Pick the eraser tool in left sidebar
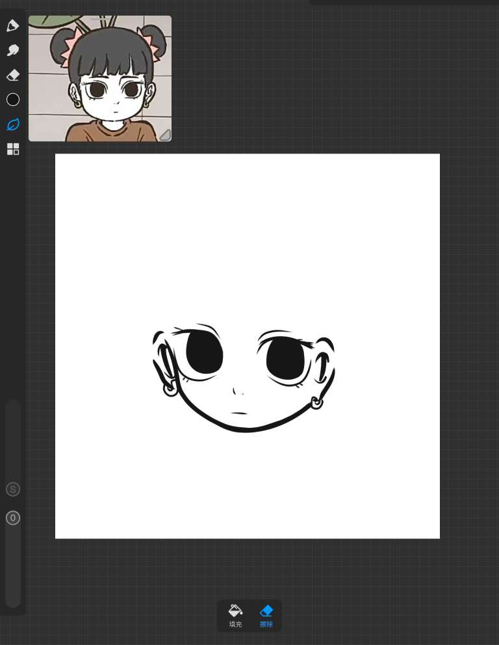This screenshot has width=499, height=645. 13,75
